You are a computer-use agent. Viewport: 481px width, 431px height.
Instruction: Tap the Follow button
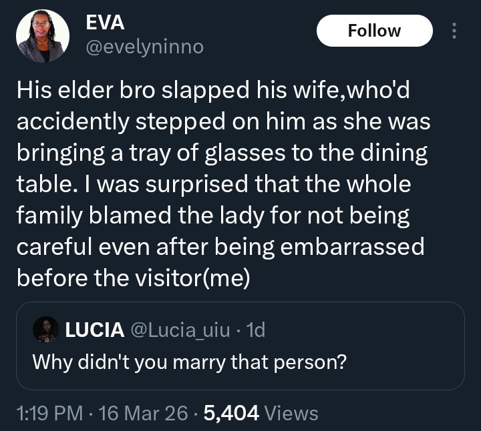[x=374, y=31]
